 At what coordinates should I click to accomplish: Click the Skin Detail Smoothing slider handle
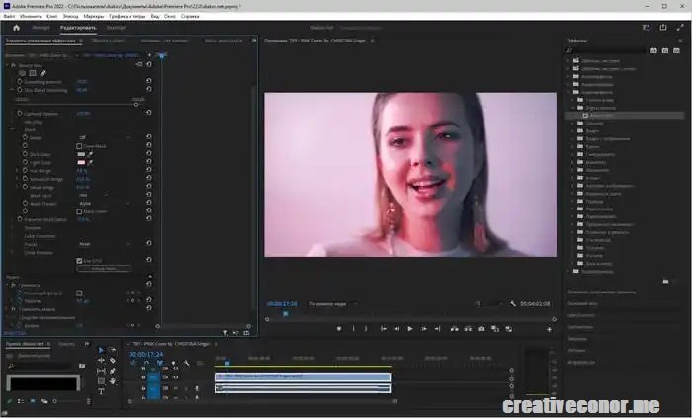click(136, 105)
